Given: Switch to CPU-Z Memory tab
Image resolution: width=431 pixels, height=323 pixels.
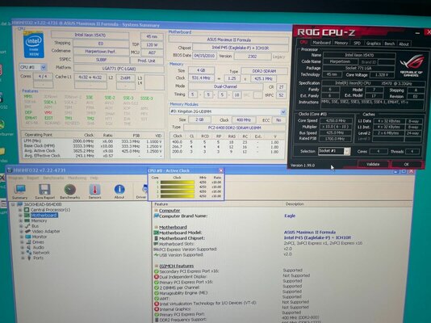Looking at the screenshot, I should [x=341, y=43].
